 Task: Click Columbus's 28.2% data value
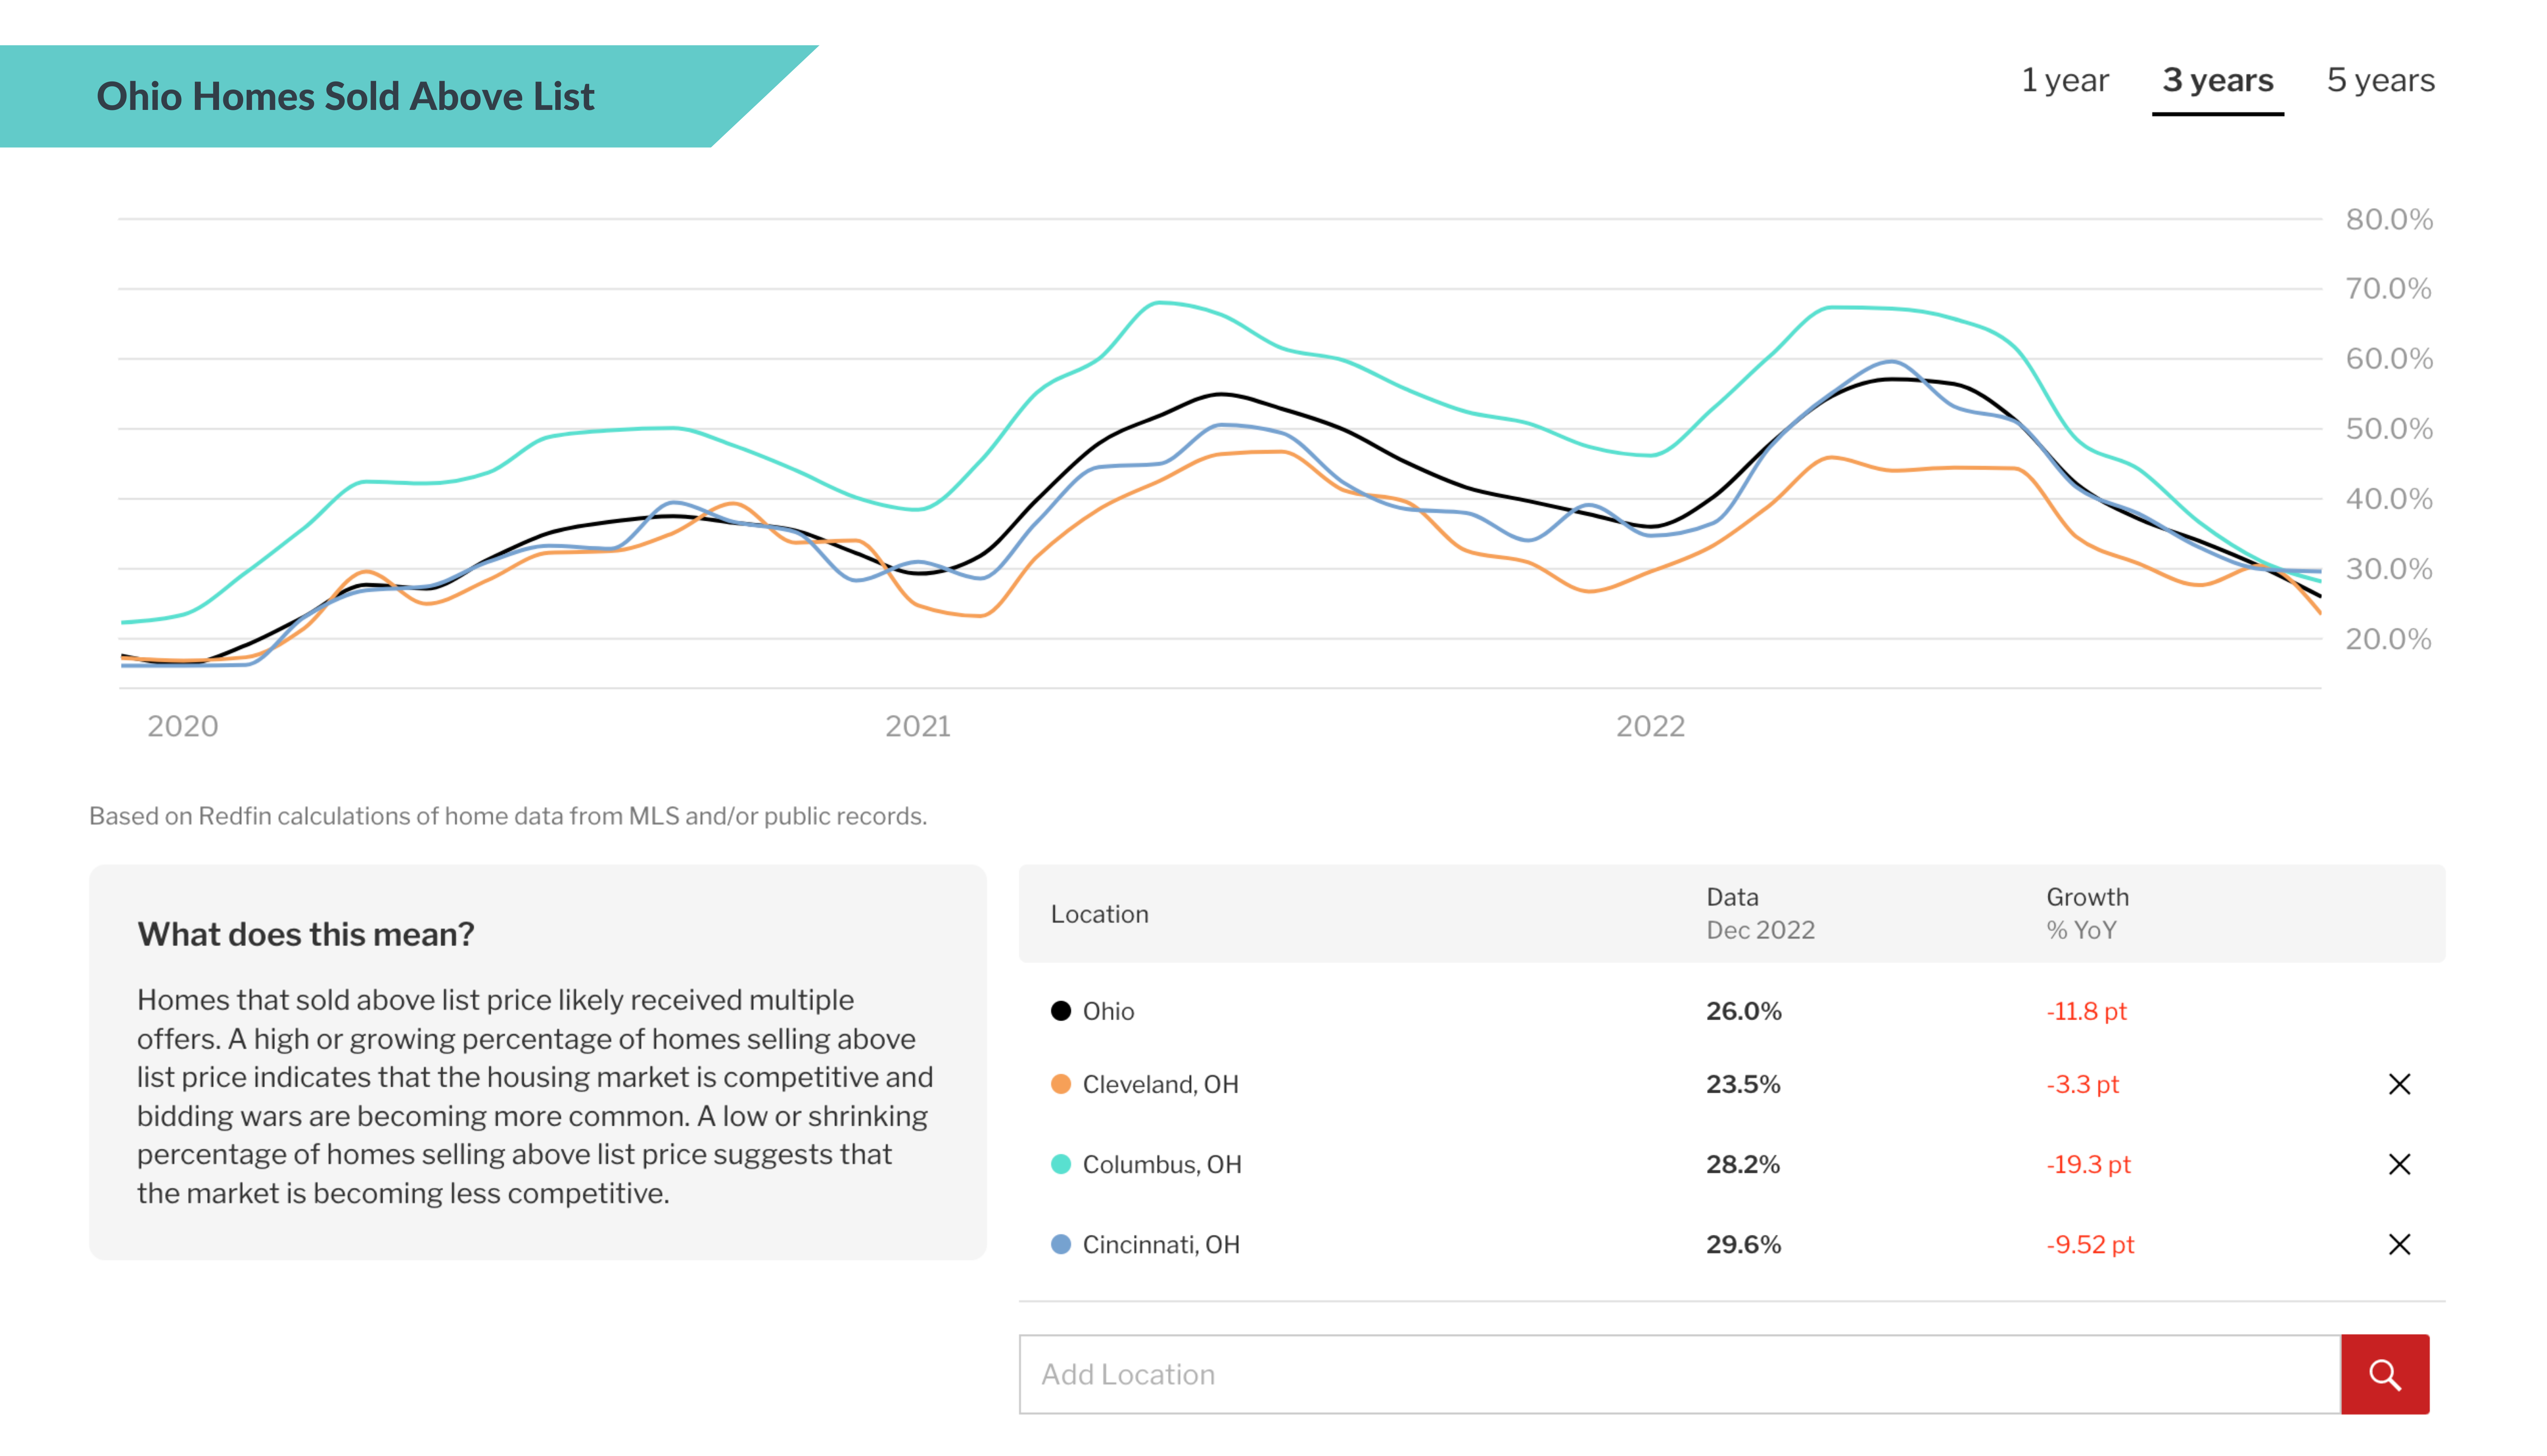(1743, 1164)
